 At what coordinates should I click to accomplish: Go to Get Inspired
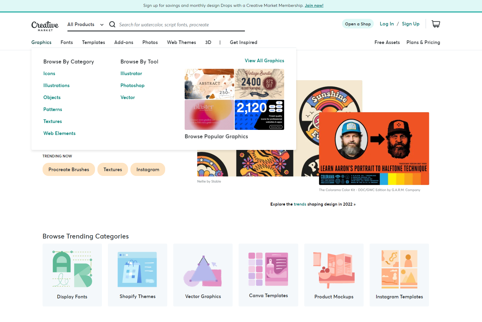click(243, 42)
